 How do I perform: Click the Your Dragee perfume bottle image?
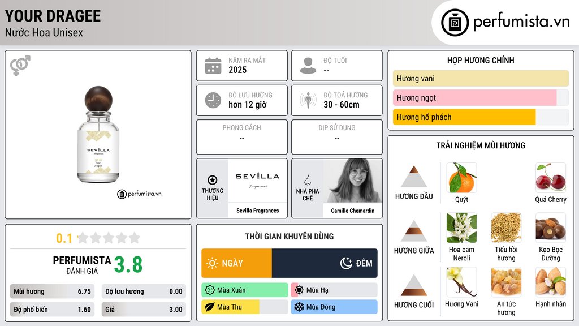[x=98, y=135]
